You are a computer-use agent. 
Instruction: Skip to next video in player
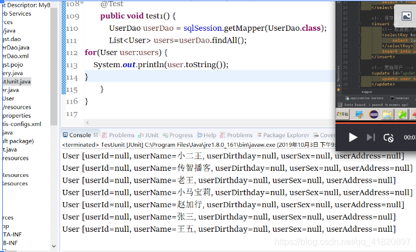(x=371, y=137)
